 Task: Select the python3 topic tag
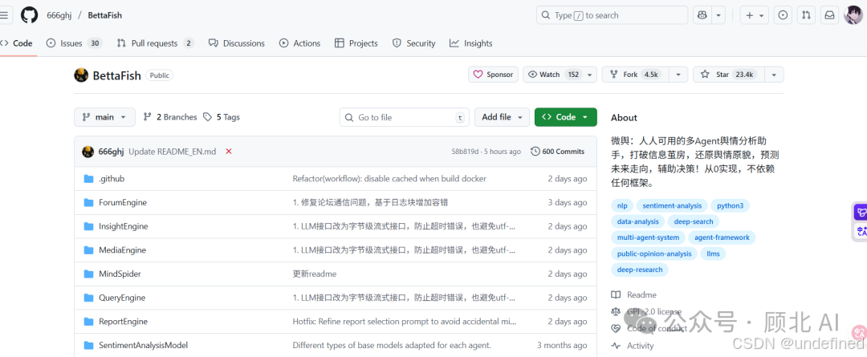730,205
